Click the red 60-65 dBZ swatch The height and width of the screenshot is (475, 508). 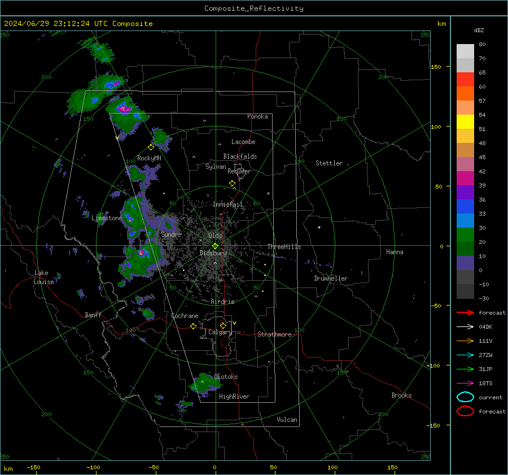(465, 80)
